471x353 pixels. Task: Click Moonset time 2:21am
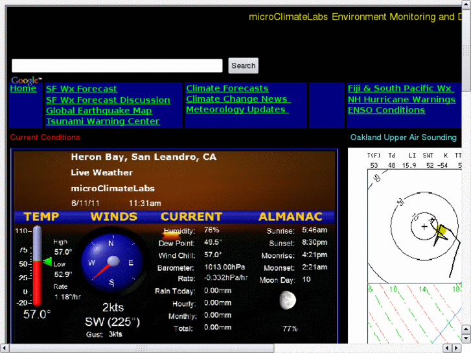(x=314, y=267)
